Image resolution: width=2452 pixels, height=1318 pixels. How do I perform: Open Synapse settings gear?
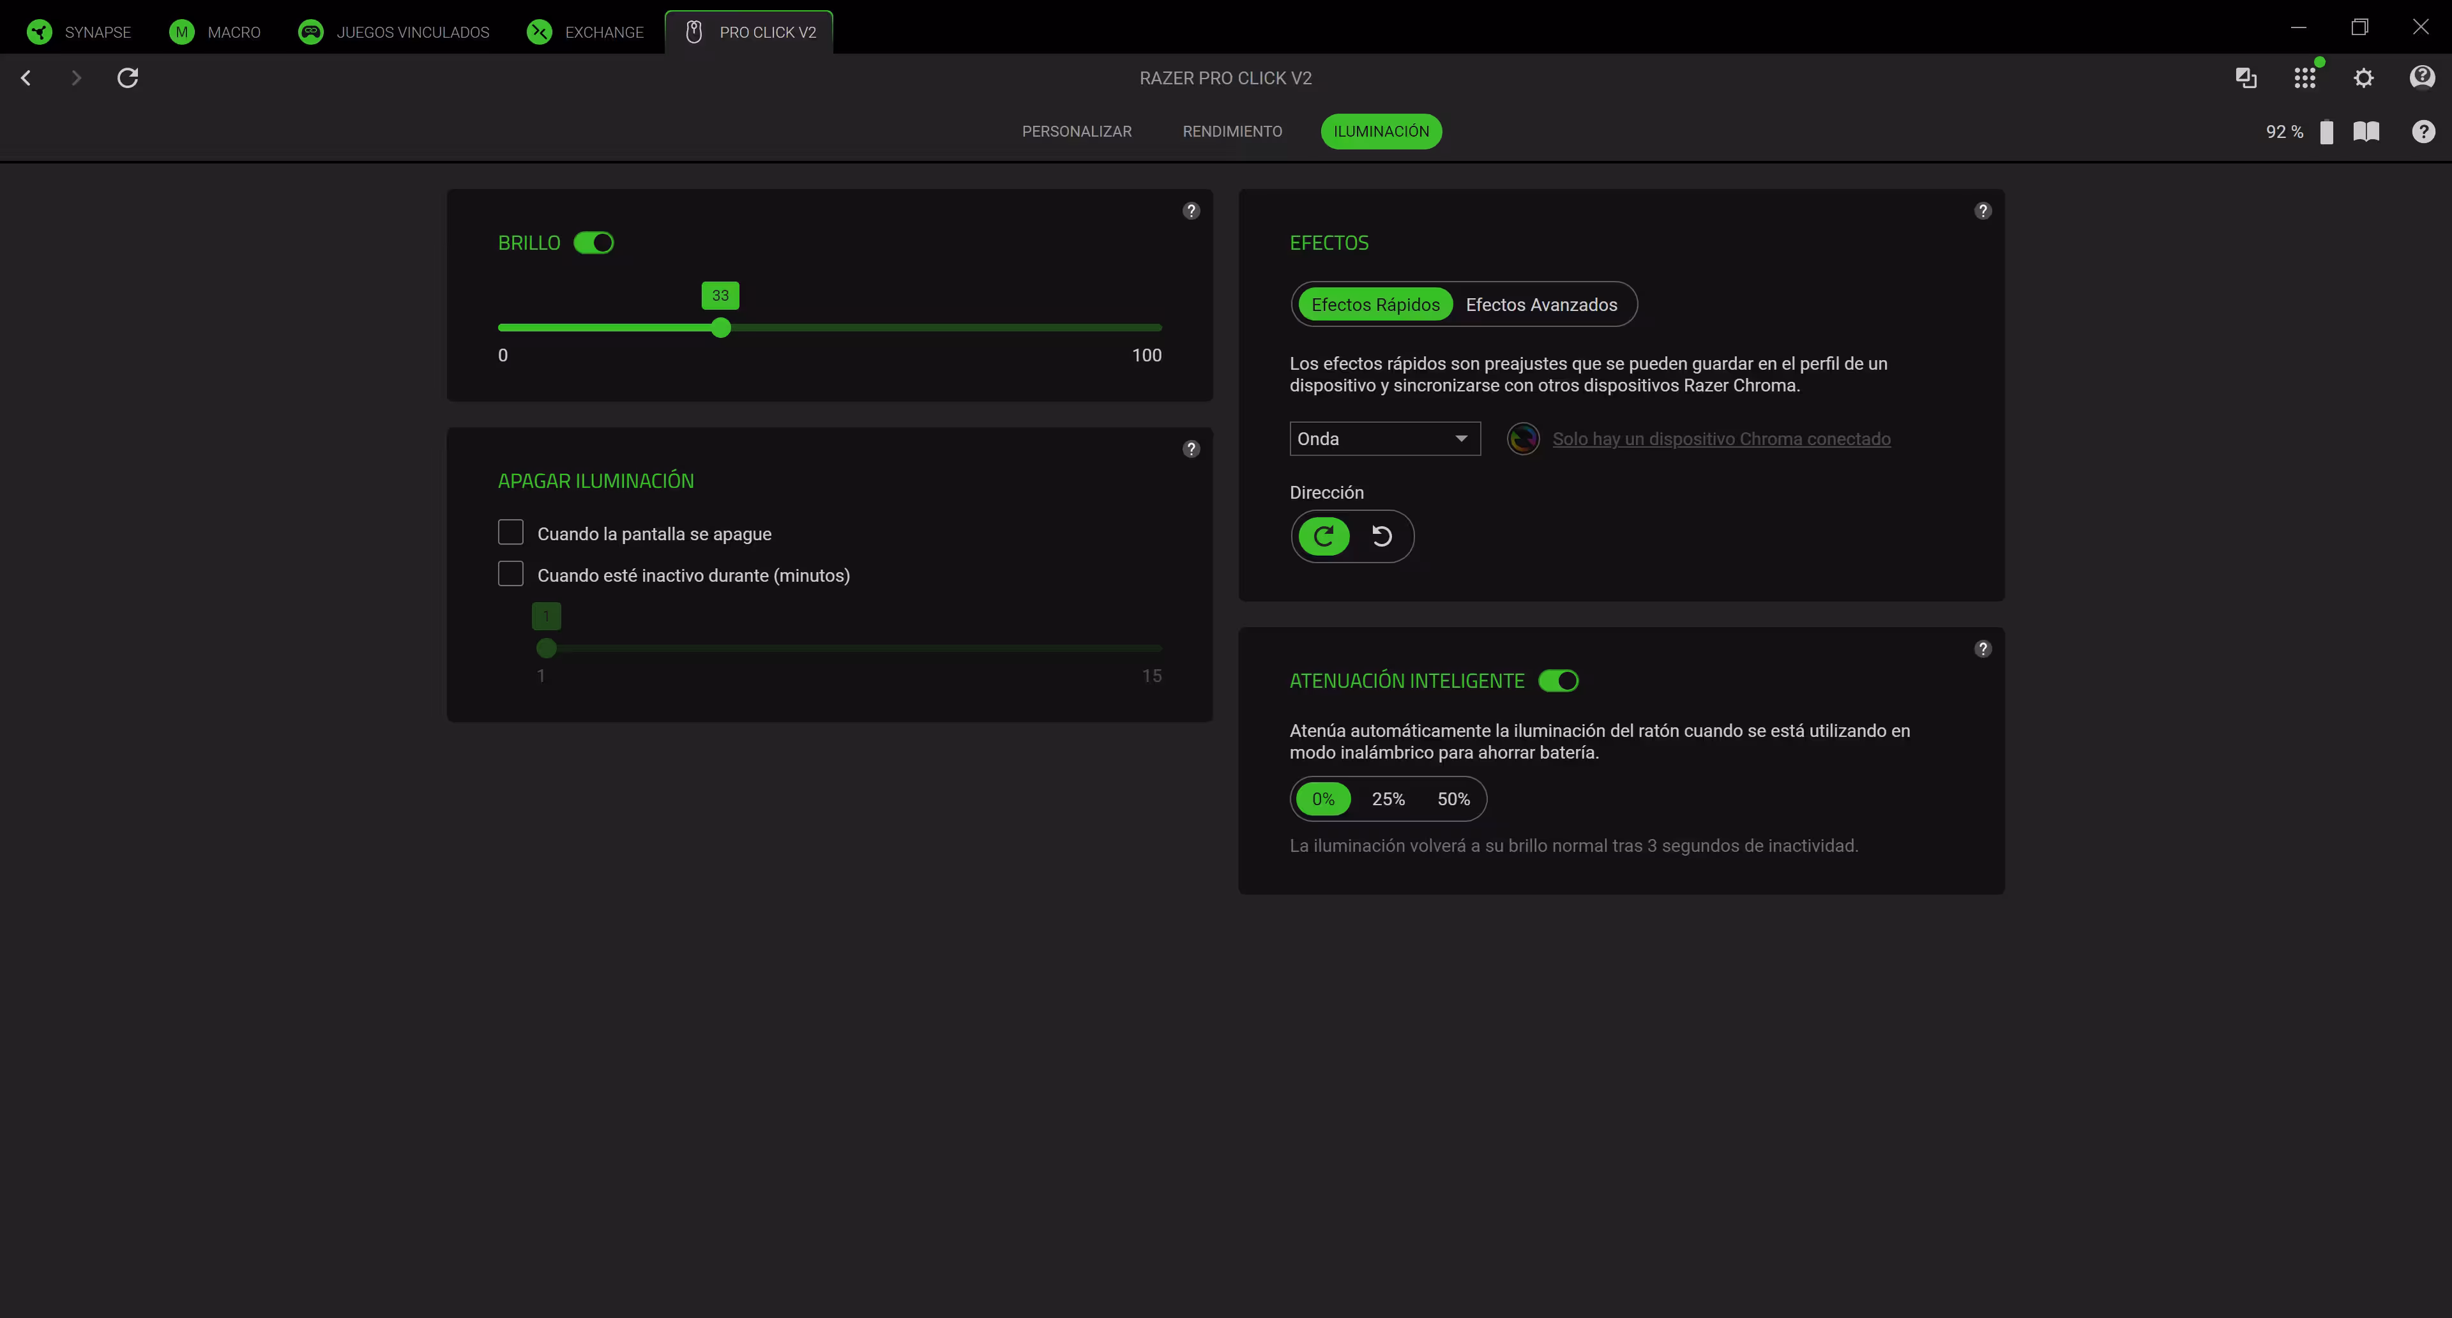pos(2363,78)
